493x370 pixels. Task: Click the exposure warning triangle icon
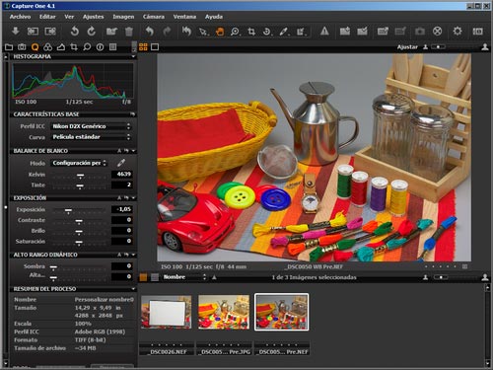tap(324, 32)
